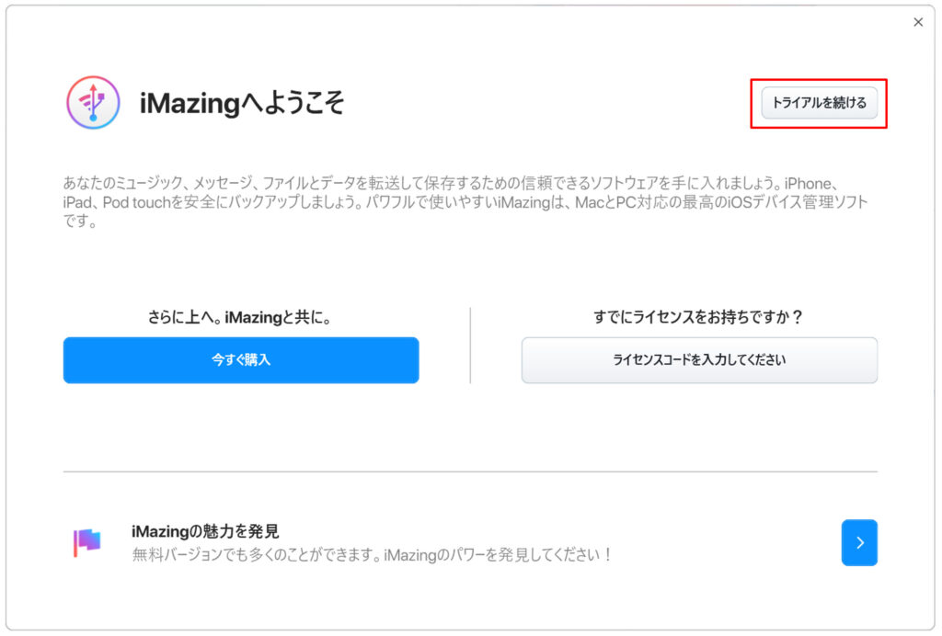Click the word iPhone in the description
The width and height of the screenshot is (942, 636).
(808, 183)
